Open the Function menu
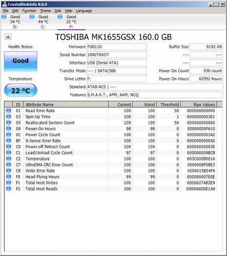This screenshot has height=256, width=227. pyautogui.click(x=29, y=11)
